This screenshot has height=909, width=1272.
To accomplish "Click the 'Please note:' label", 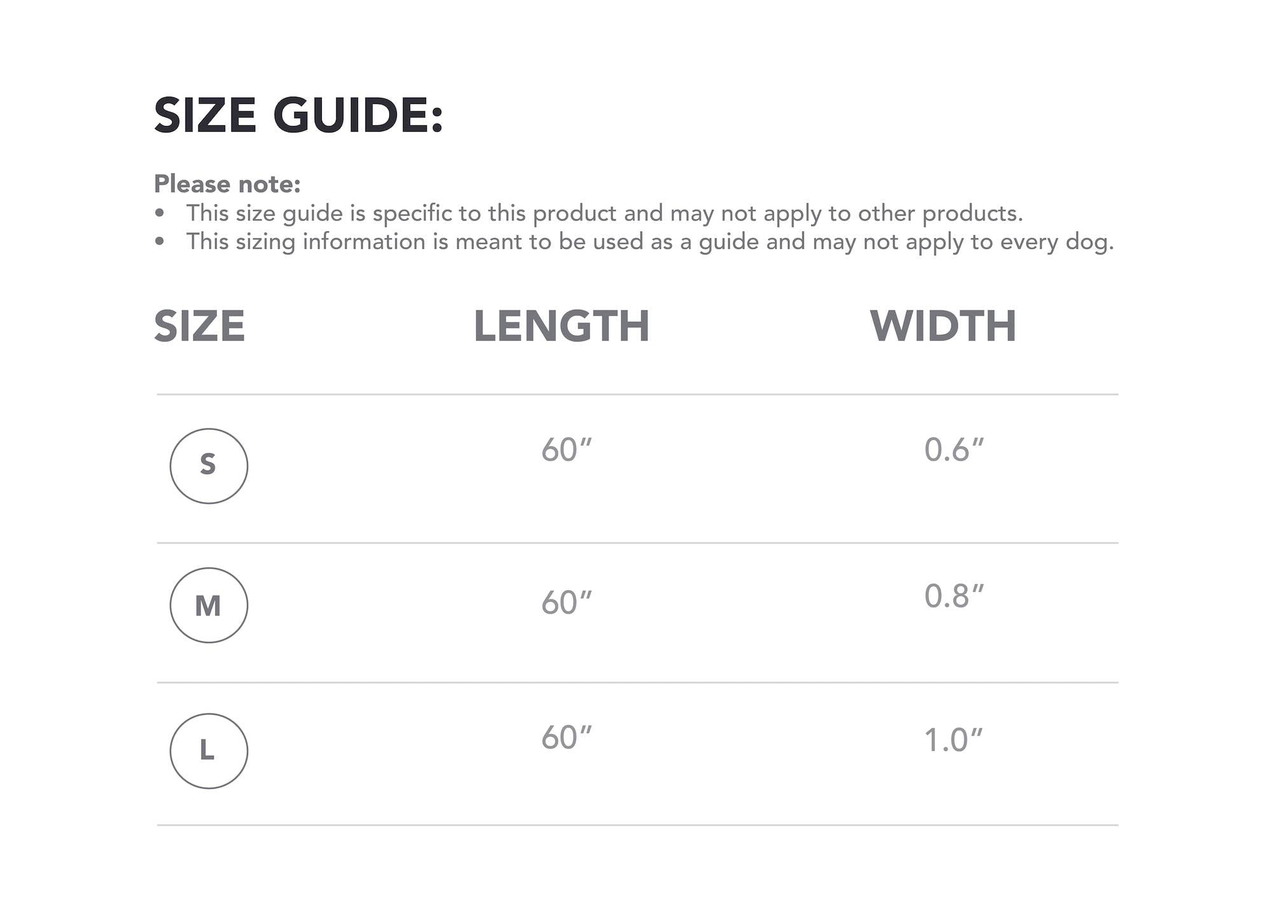I will point(227,184).
